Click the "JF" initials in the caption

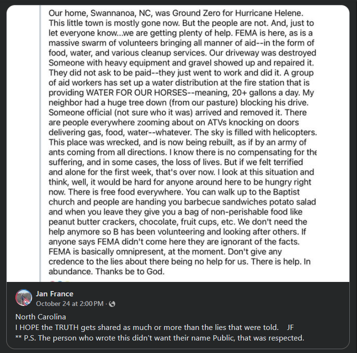(x=290, y=328)
